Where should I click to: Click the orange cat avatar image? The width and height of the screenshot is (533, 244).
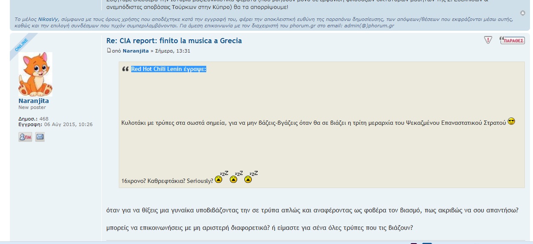[35, 74]
